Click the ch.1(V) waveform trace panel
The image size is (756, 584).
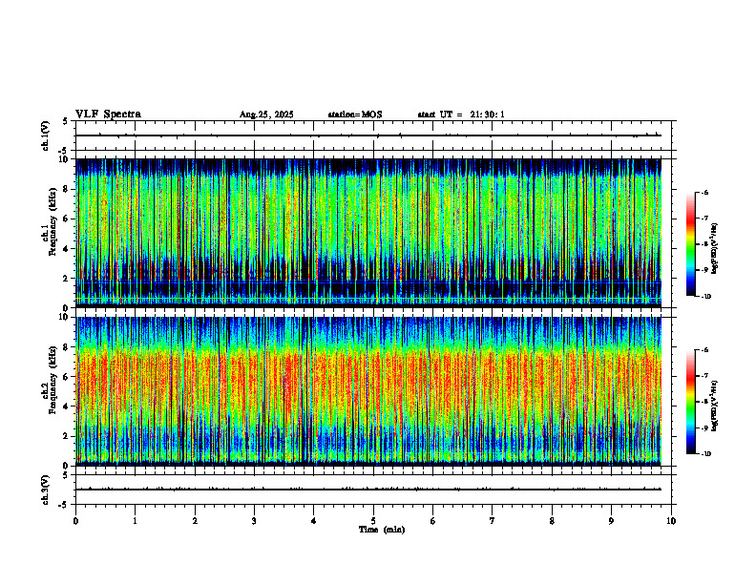point(375,136)
